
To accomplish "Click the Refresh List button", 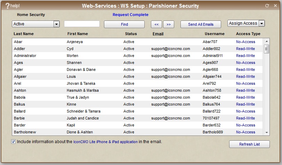I will click(249, 144).
